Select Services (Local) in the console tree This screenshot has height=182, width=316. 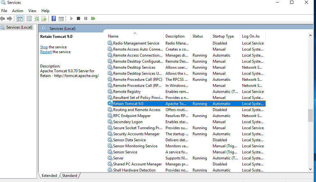click(x=19, y=27)
